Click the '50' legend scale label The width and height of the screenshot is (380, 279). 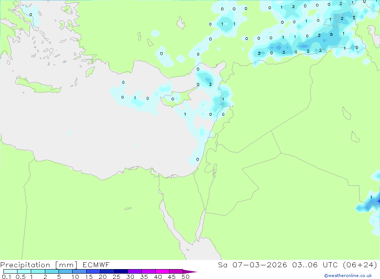point(185,277)
